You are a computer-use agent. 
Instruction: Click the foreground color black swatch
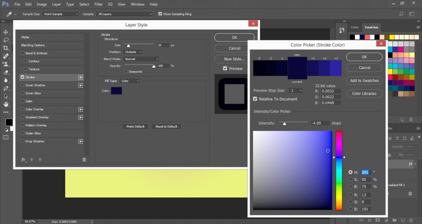pos(9,122)
